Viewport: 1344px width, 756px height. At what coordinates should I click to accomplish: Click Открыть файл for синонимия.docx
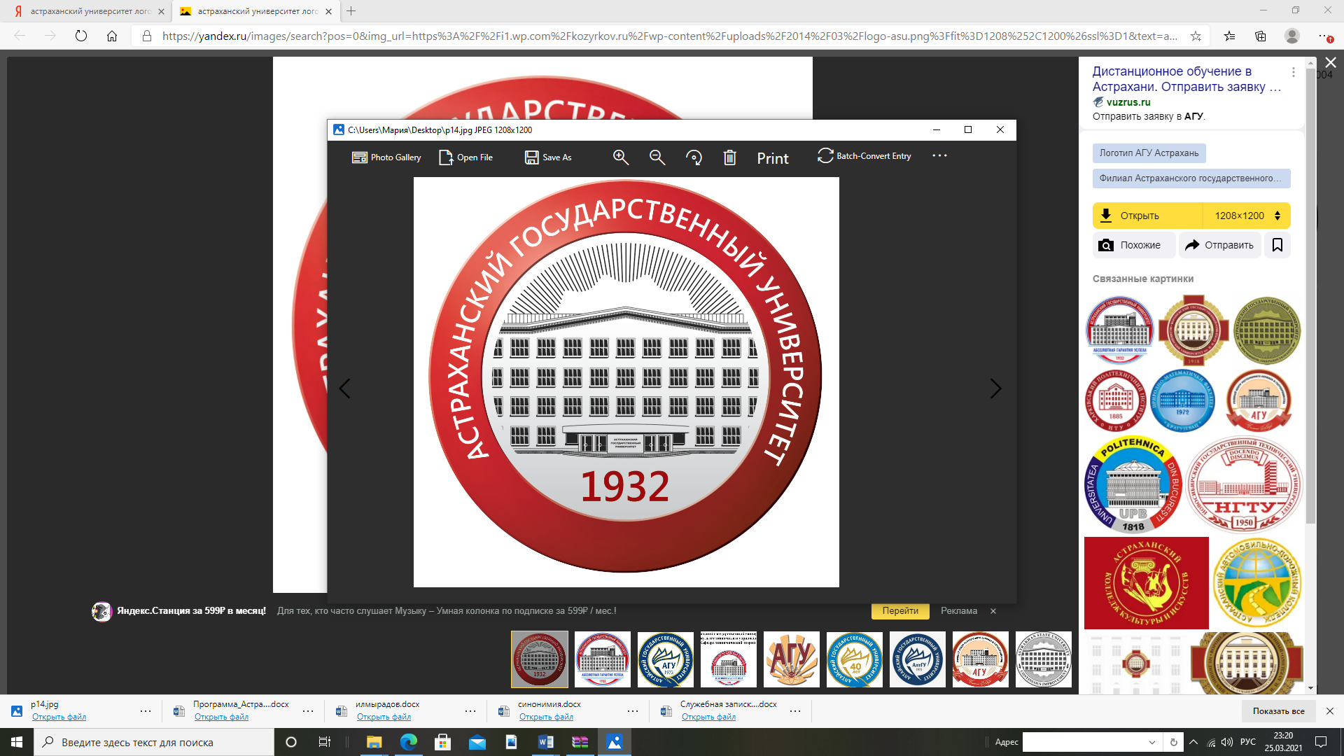[546, 717]
